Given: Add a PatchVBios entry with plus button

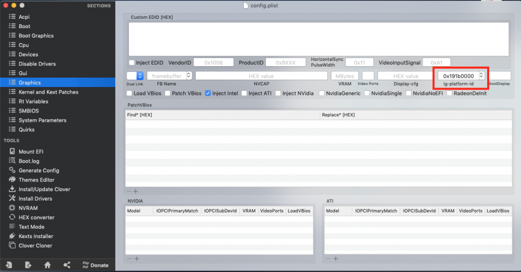Looking at the screenshot, I should [135, 191].
